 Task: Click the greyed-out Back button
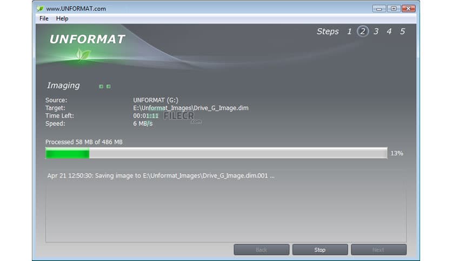click(262, 250)
